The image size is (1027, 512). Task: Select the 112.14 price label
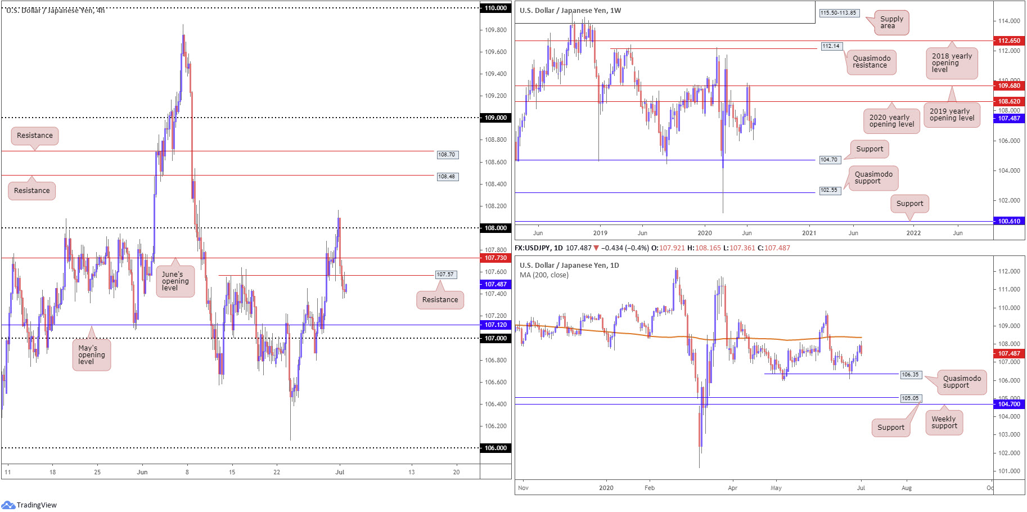(831, 46)
